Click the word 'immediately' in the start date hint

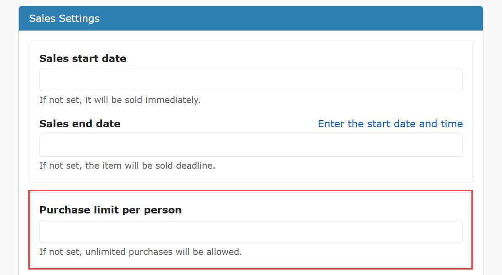[173, 100]
